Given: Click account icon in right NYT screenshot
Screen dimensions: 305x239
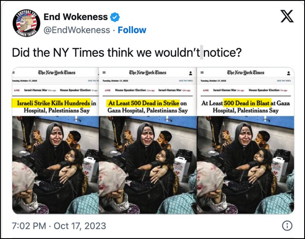Looking at the screenshot, I should 288,73.
